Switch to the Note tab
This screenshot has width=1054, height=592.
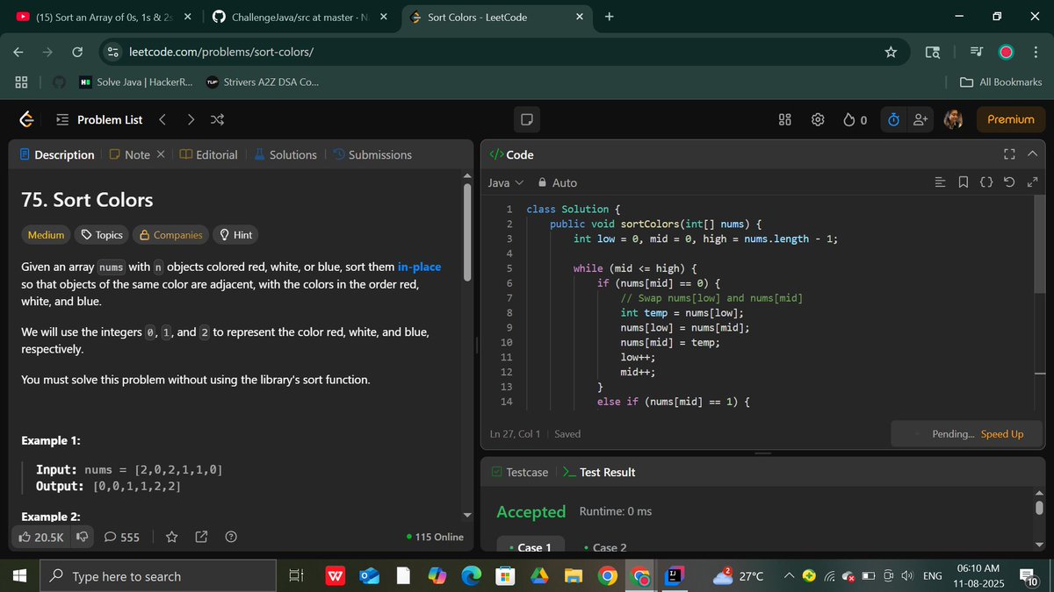(130, 154)
